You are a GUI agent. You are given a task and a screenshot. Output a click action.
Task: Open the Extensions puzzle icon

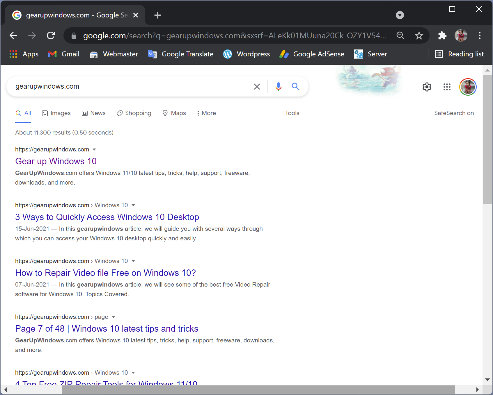(x=442, y=35)
